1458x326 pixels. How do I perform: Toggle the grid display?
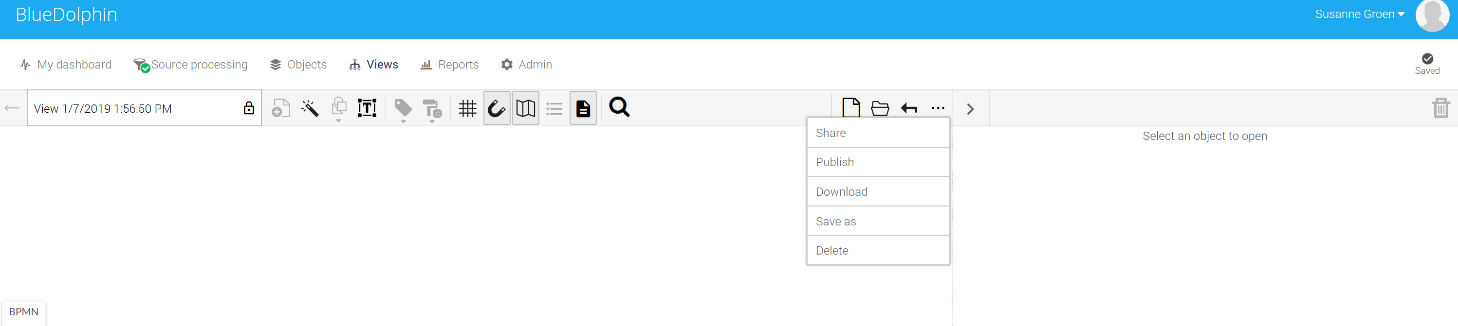click(x=467, y=108)
